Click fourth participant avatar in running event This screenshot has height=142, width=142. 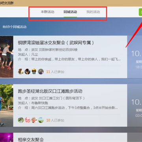41,120
